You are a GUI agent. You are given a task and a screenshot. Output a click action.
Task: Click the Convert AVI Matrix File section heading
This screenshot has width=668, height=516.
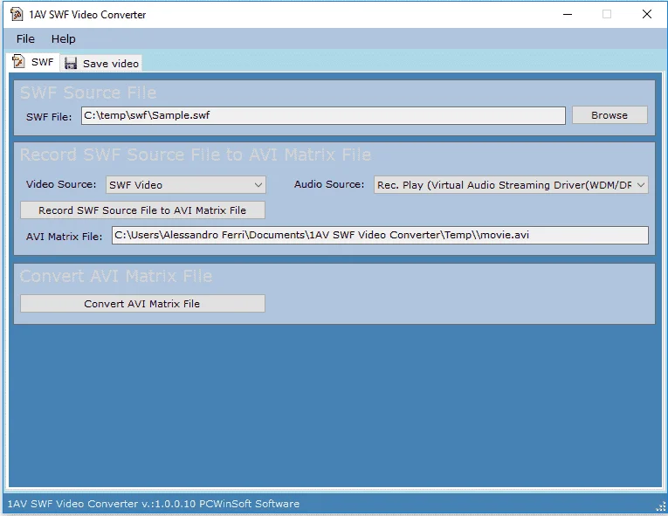pos(116,276)
